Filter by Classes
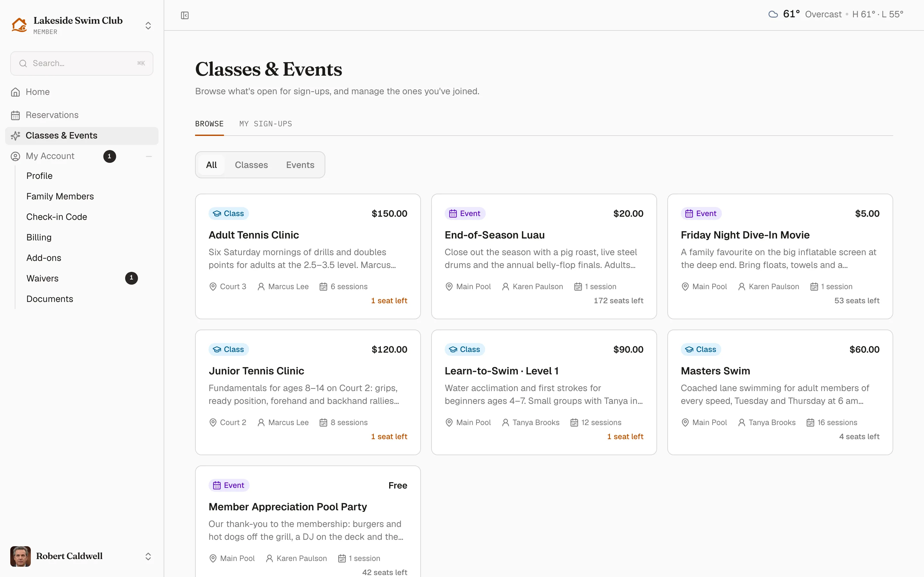This screenshot has height=577, width=924. click(251, 165)
